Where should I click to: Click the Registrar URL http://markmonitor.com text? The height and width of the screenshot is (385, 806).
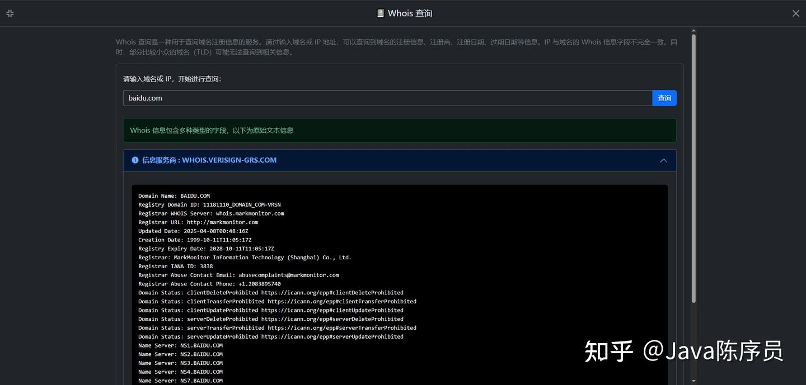coord(222,222)
